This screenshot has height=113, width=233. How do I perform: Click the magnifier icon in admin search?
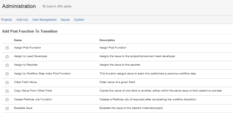(44, 6)
